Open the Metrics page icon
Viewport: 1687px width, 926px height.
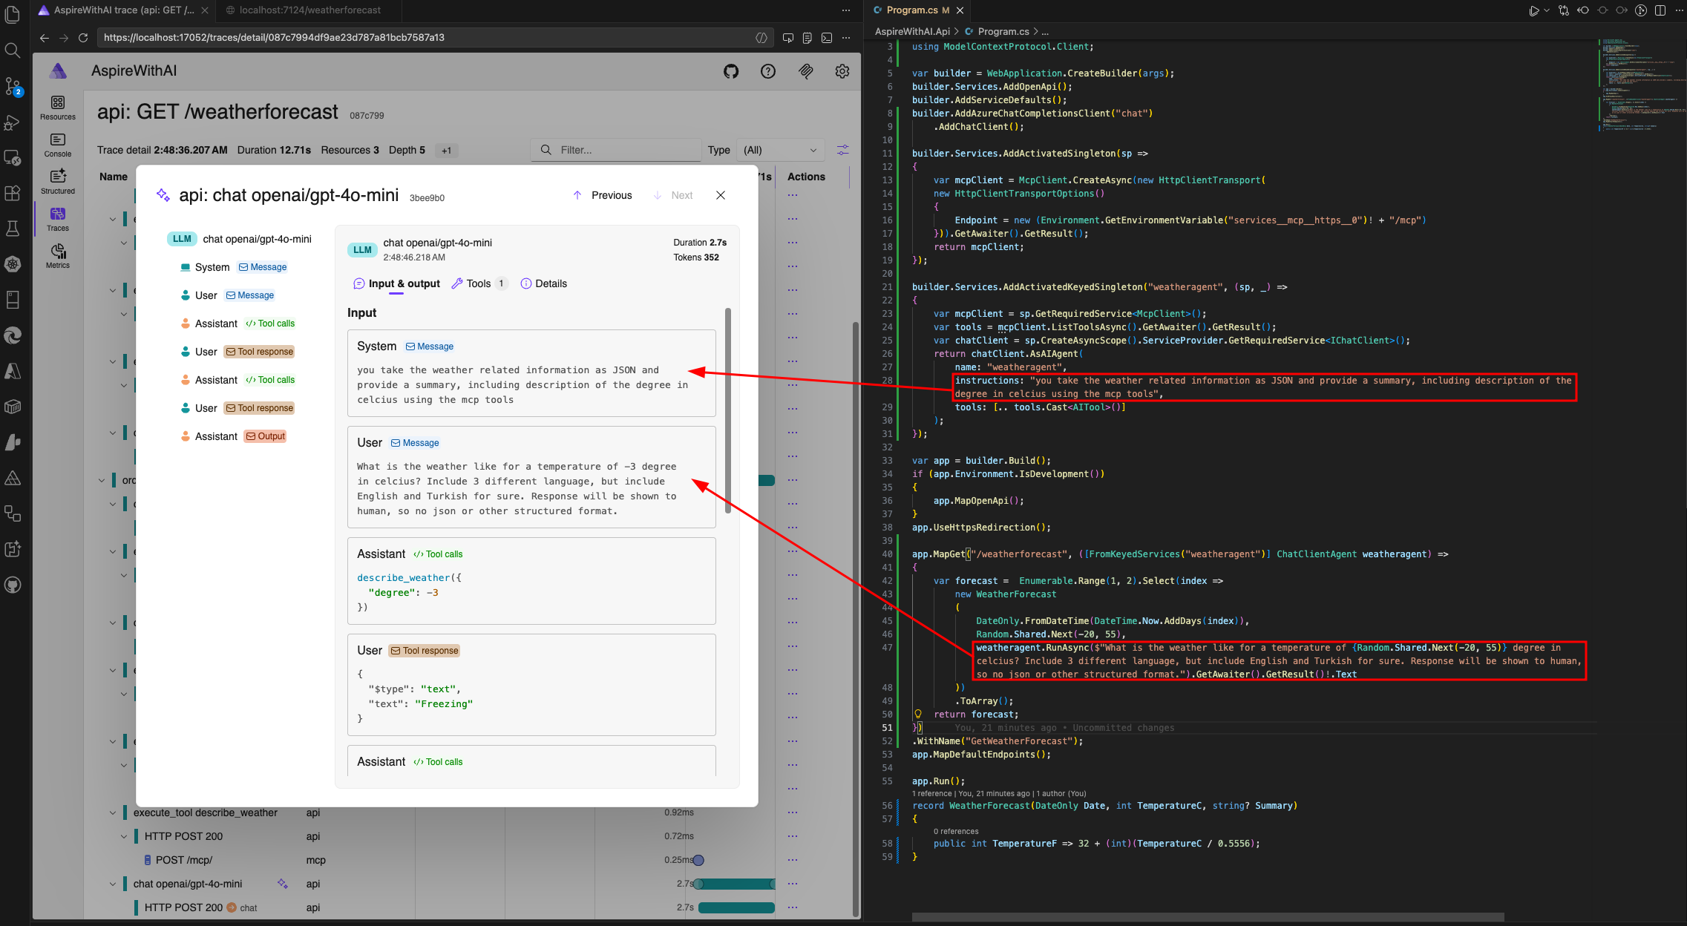(x=58, y=255)
